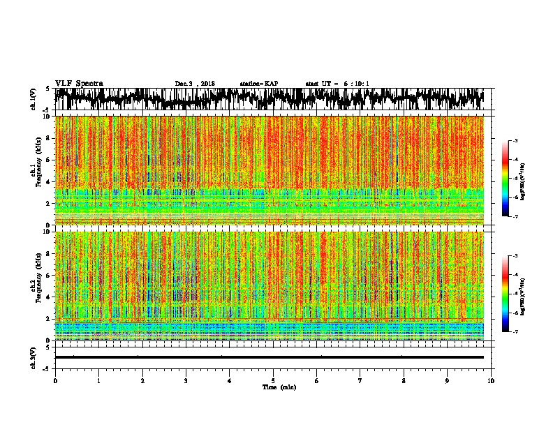Click the 'station=KAP' label
The height and width of the screenshot is (427, 553).
(259, 84)
